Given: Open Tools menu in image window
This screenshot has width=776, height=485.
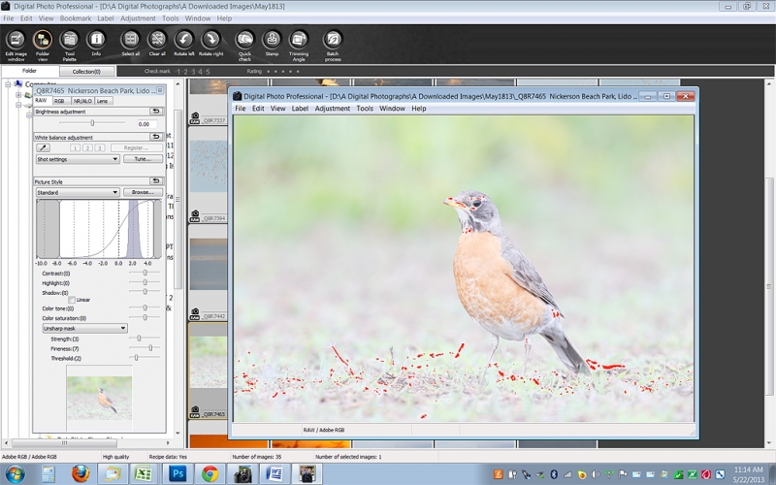Looking at the screenshot, I should click(365, 109).
